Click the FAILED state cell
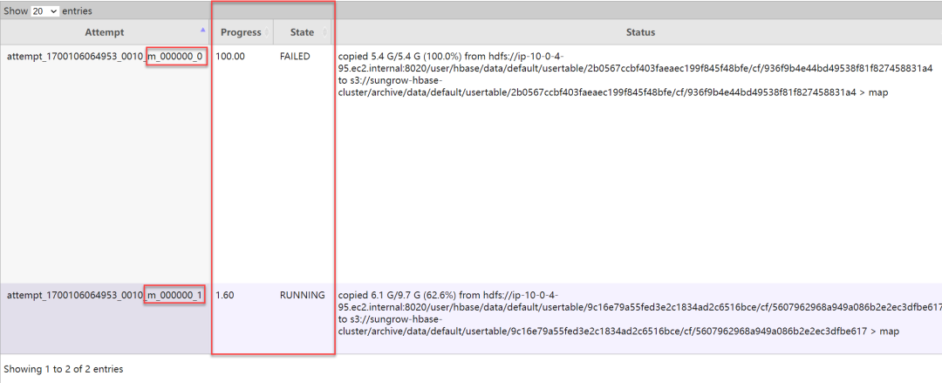The height and width of the screenshot is (383, 942). (x=295, y=57)
